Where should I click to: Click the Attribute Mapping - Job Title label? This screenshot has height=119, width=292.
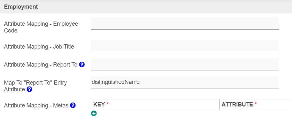pyautogui.click(x=39, y=46)
